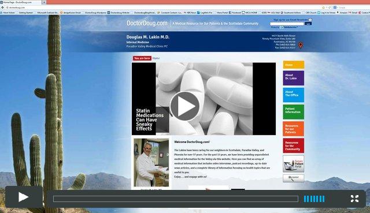Open the Getting Started bookmark
Screen dimensions: 370x213
click(25, 13)
